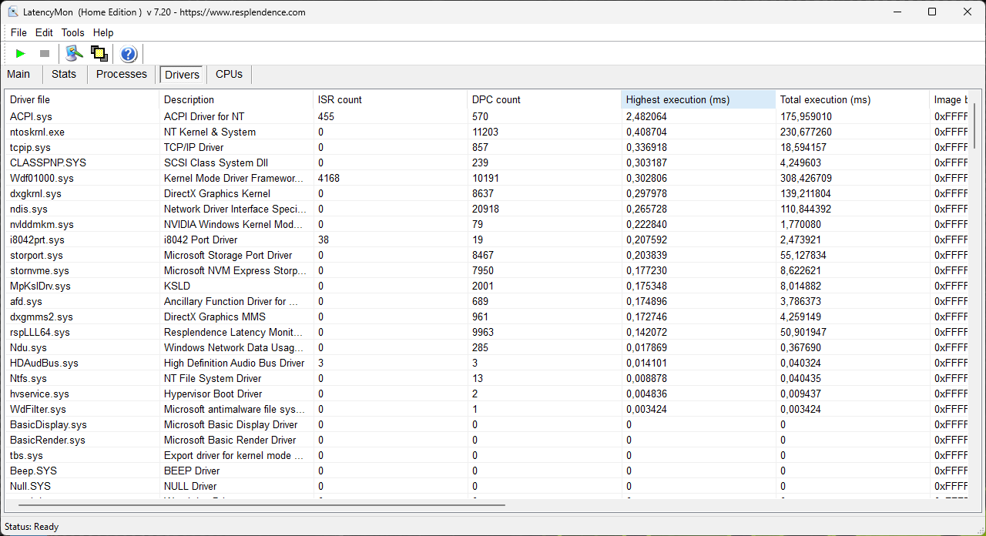
Task: Select the tcpip.sys driver row
Action: pyautogui.click(x=487, y=147)
